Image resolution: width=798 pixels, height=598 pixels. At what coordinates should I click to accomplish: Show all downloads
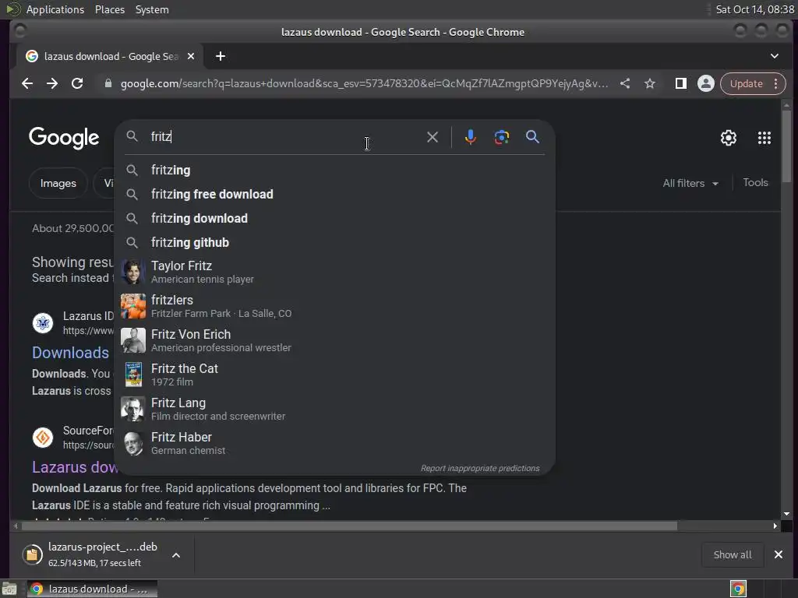[733, 554]
